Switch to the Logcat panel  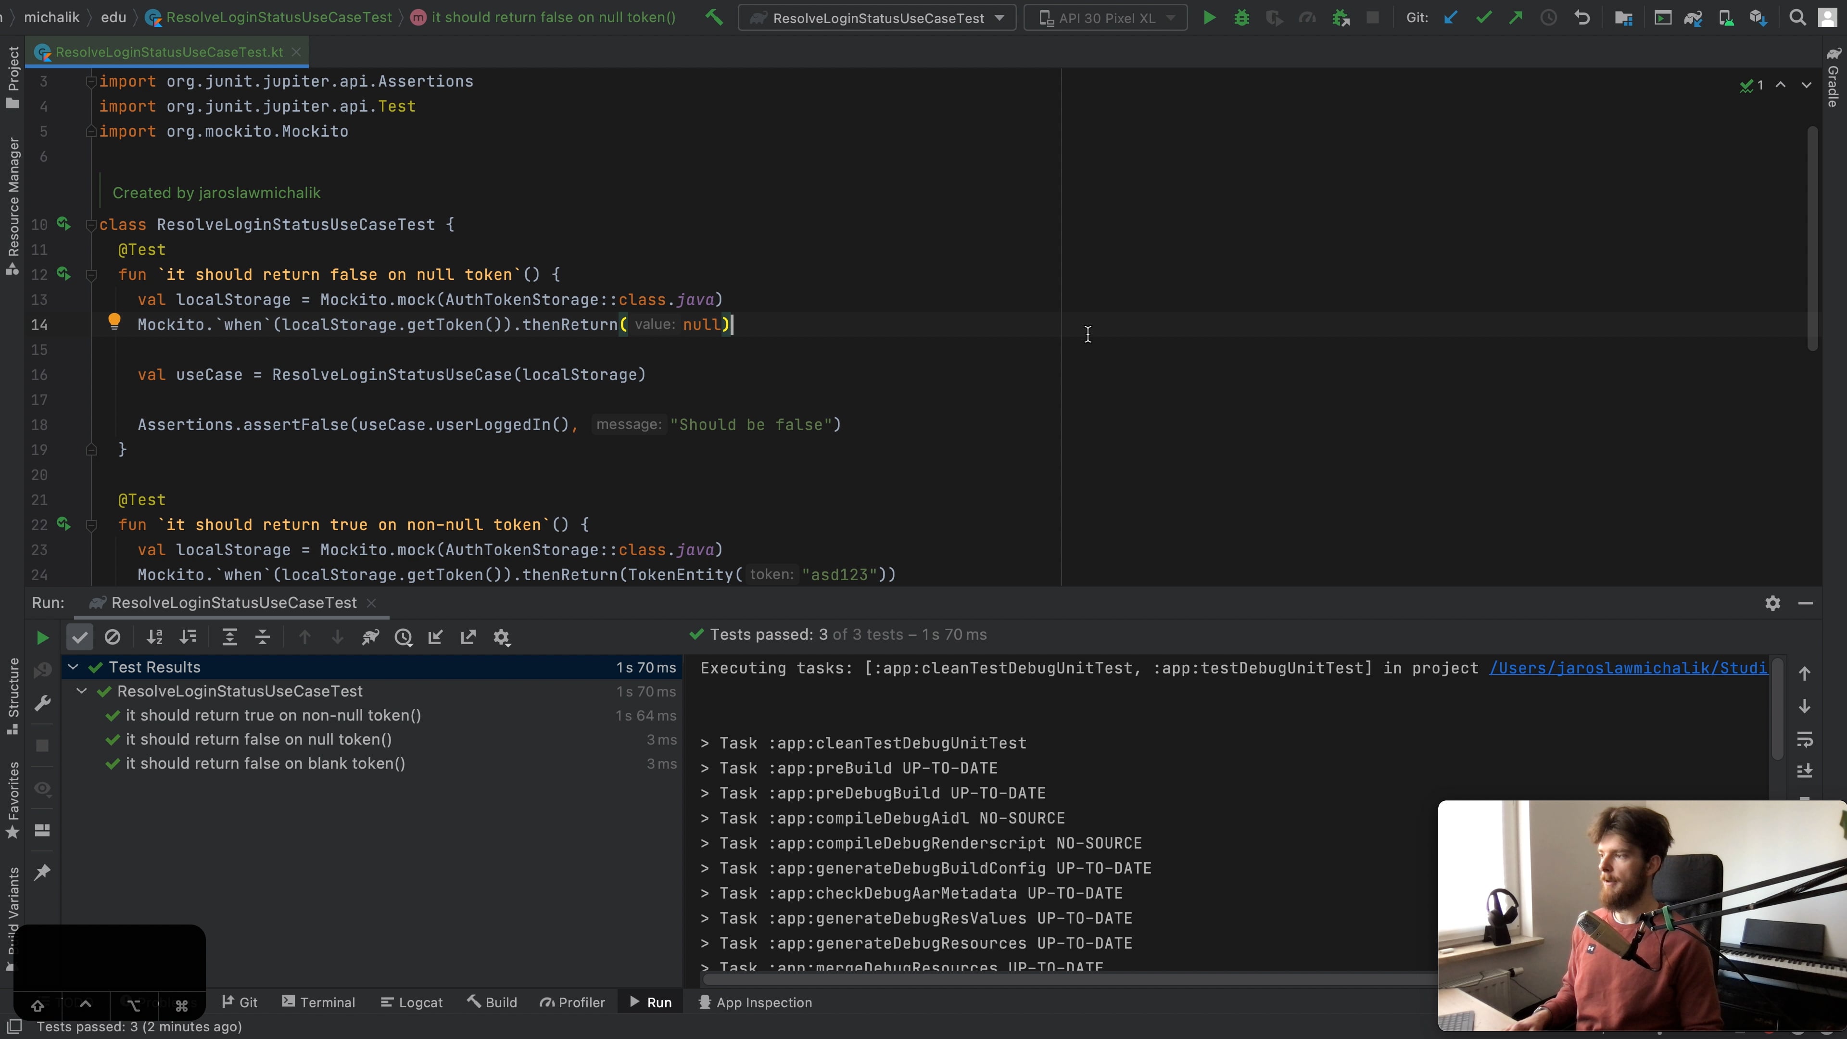(x=412, y=1001)
